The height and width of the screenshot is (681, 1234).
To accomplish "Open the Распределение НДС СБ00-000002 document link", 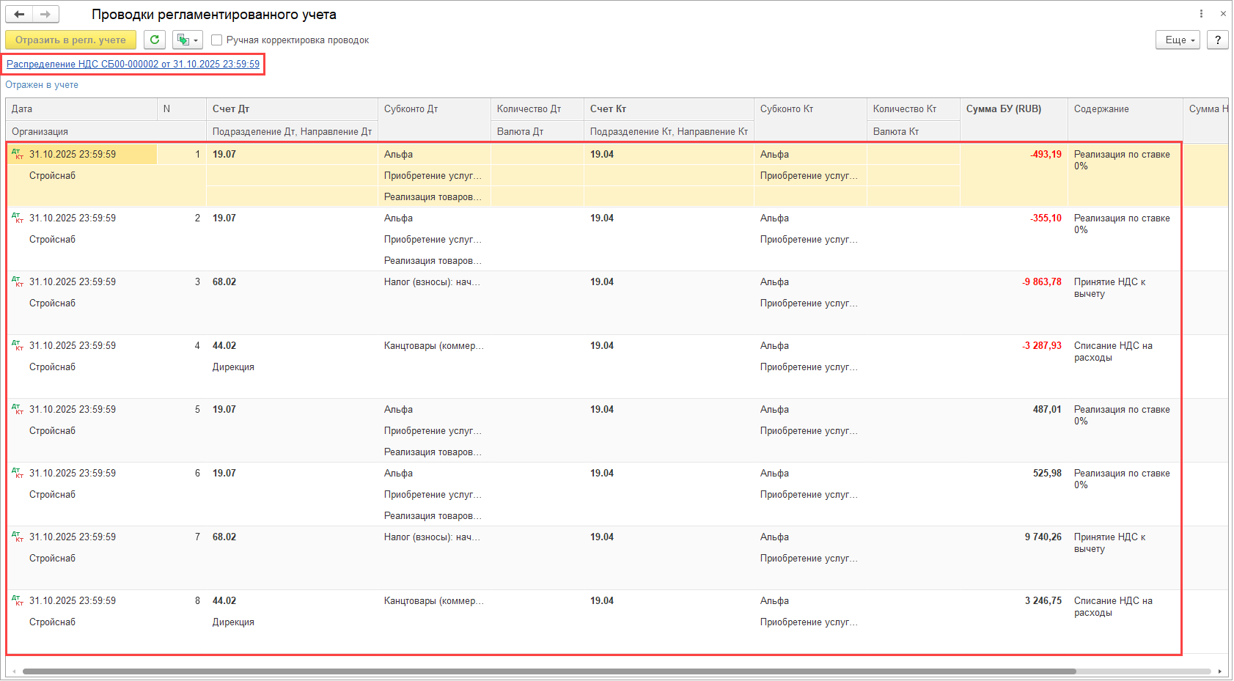I will [x=133, y=64].
